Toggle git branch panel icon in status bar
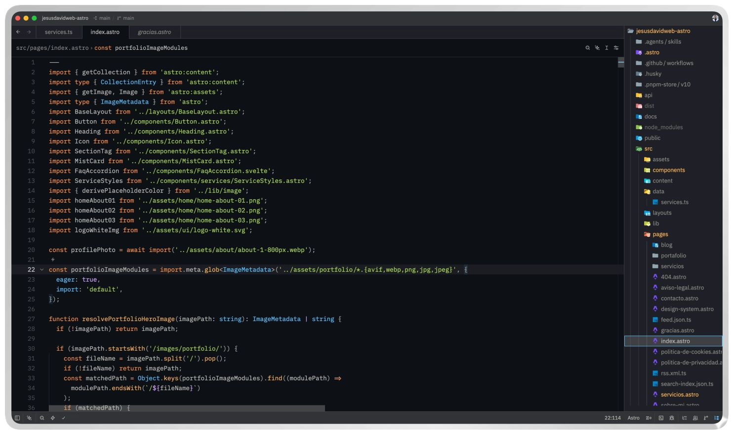 (706, 418)
